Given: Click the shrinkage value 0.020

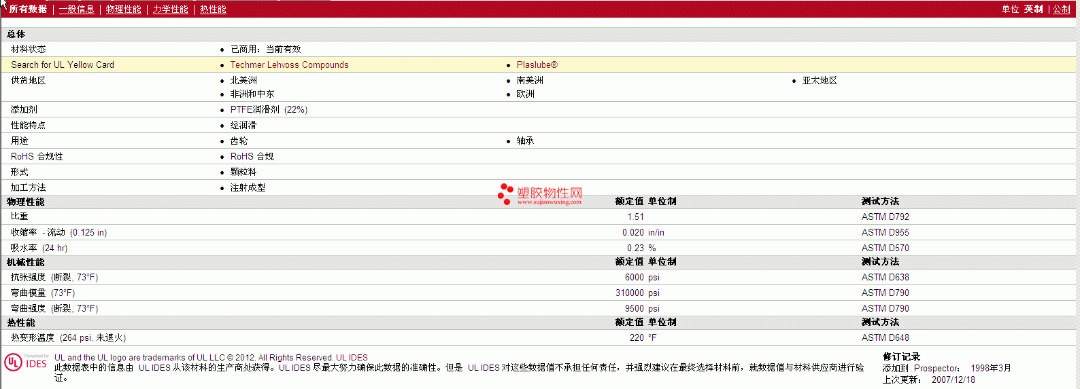Looking at the screenshot, I should click(633, 232).
